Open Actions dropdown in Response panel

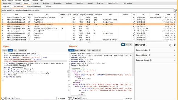(96, 50)
